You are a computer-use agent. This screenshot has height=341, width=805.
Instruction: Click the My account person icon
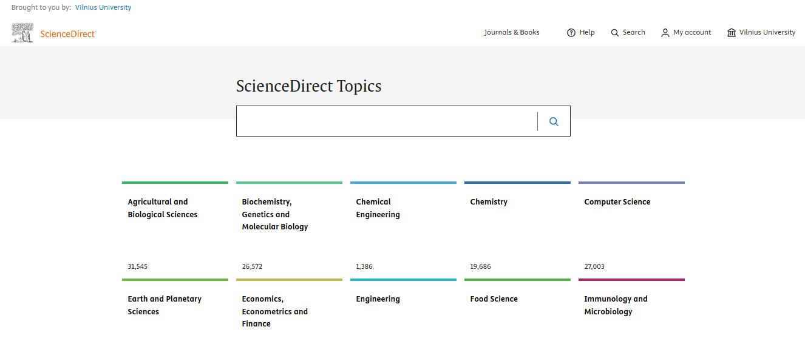tap(665, 33)
